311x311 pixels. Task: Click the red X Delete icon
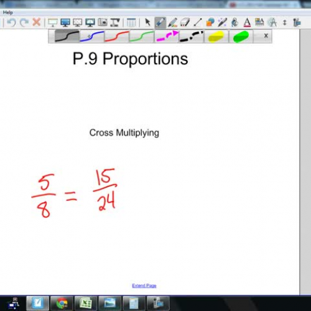(37, 22)
